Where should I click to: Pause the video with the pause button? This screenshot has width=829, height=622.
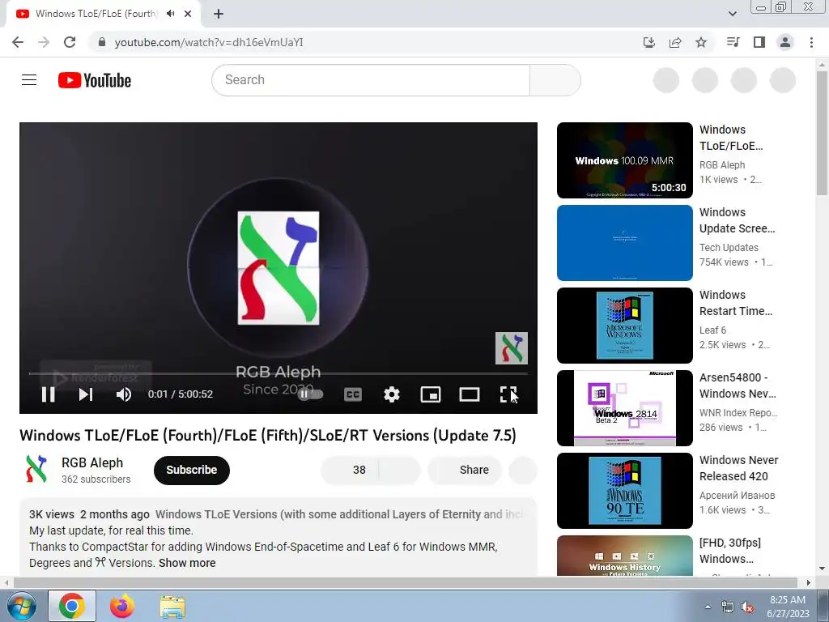click(x=48, y=394)
